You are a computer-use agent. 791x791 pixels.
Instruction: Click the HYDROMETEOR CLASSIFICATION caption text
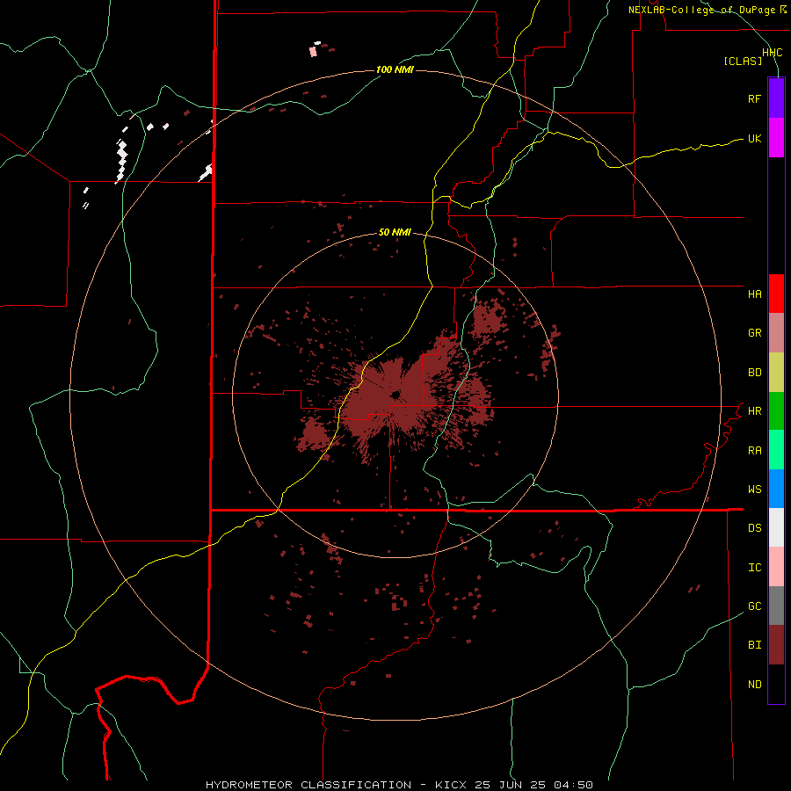308,785
